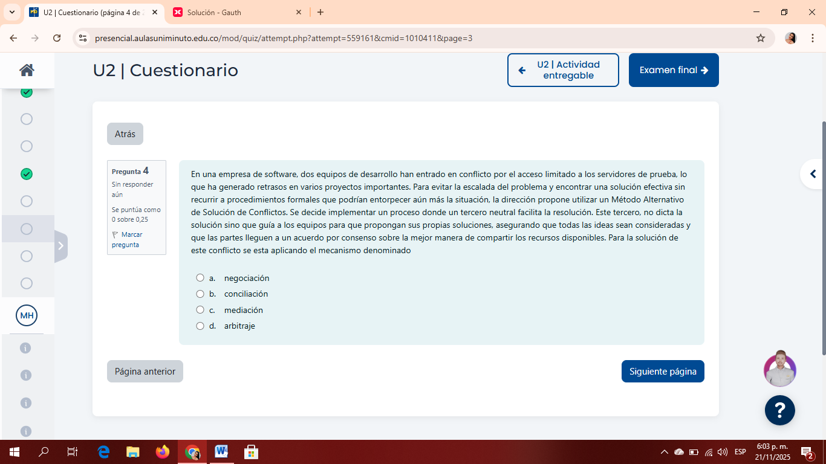Click the MH profile circle in sidebar
Screen dimensions: 826x464
pyautogui.click(x=27, y=315)
